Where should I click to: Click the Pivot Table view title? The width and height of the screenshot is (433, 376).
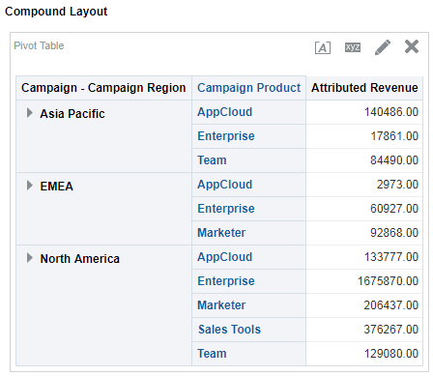click(x=39, y=45)
